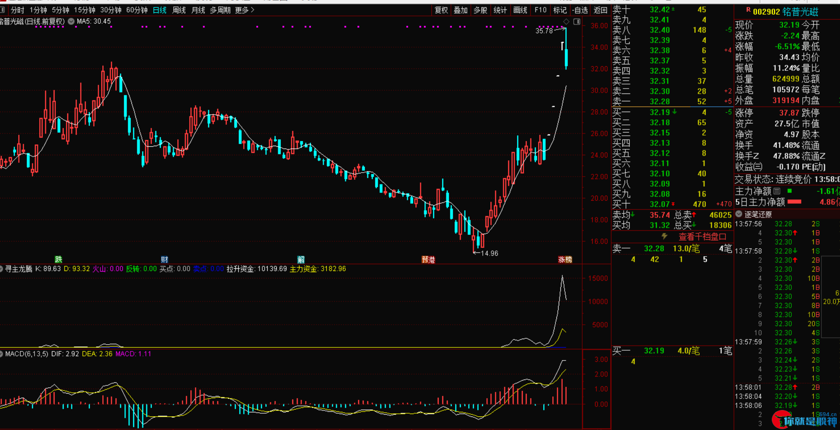
Task: Click the red 涨榜 event marker
Action: 565,259
